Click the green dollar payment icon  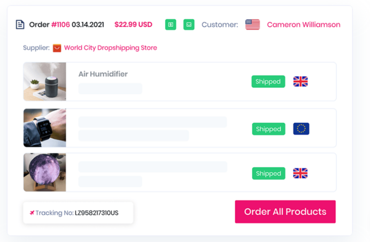tap(171, 25)
